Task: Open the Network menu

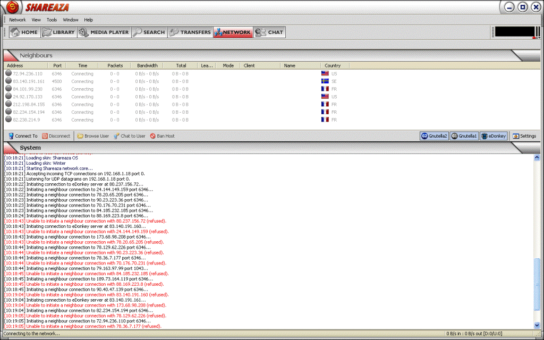Action: (x=17, y=20)
